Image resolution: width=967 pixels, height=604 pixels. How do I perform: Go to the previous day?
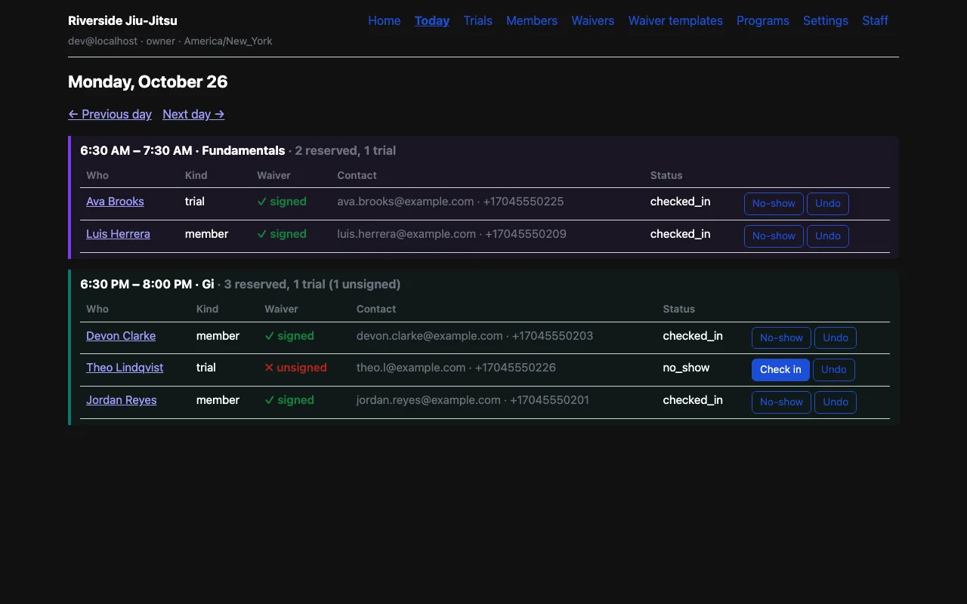(110, 114)
